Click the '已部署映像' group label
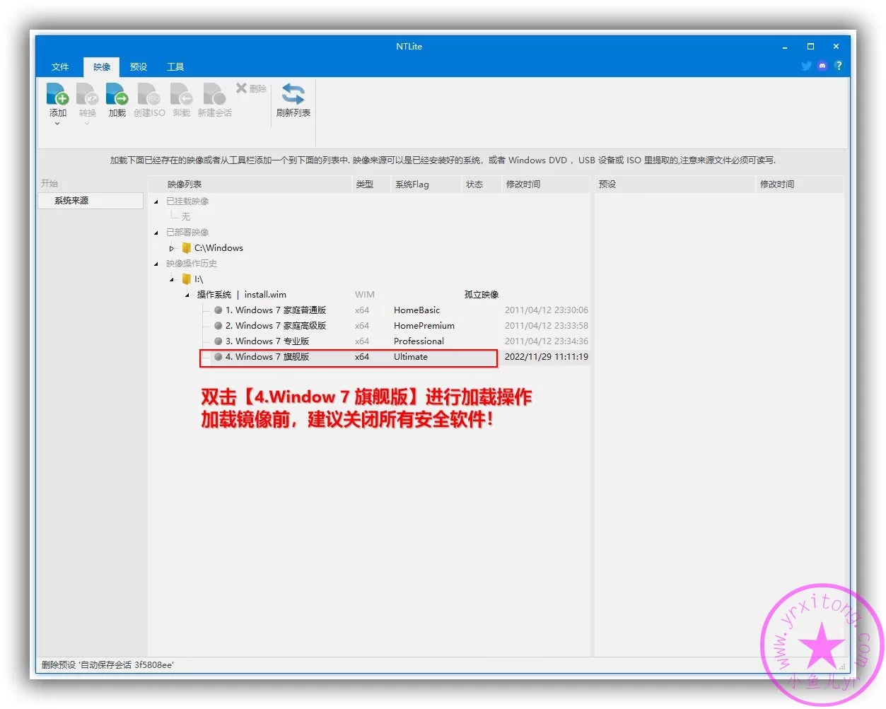This screenshot has width=886, height=709. point(187,233)
